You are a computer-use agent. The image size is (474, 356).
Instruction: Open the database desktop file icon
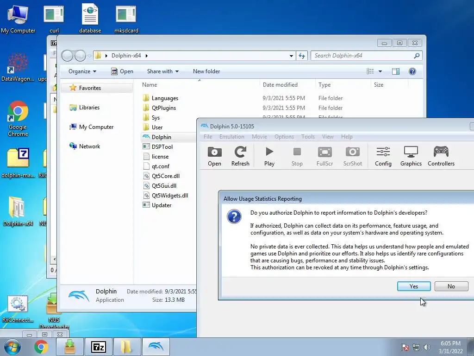click(90, 19)
